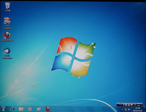Show hidden tray icons arrow
The width and height of the screenshot is (146, 112).
[x=122, y=109]
